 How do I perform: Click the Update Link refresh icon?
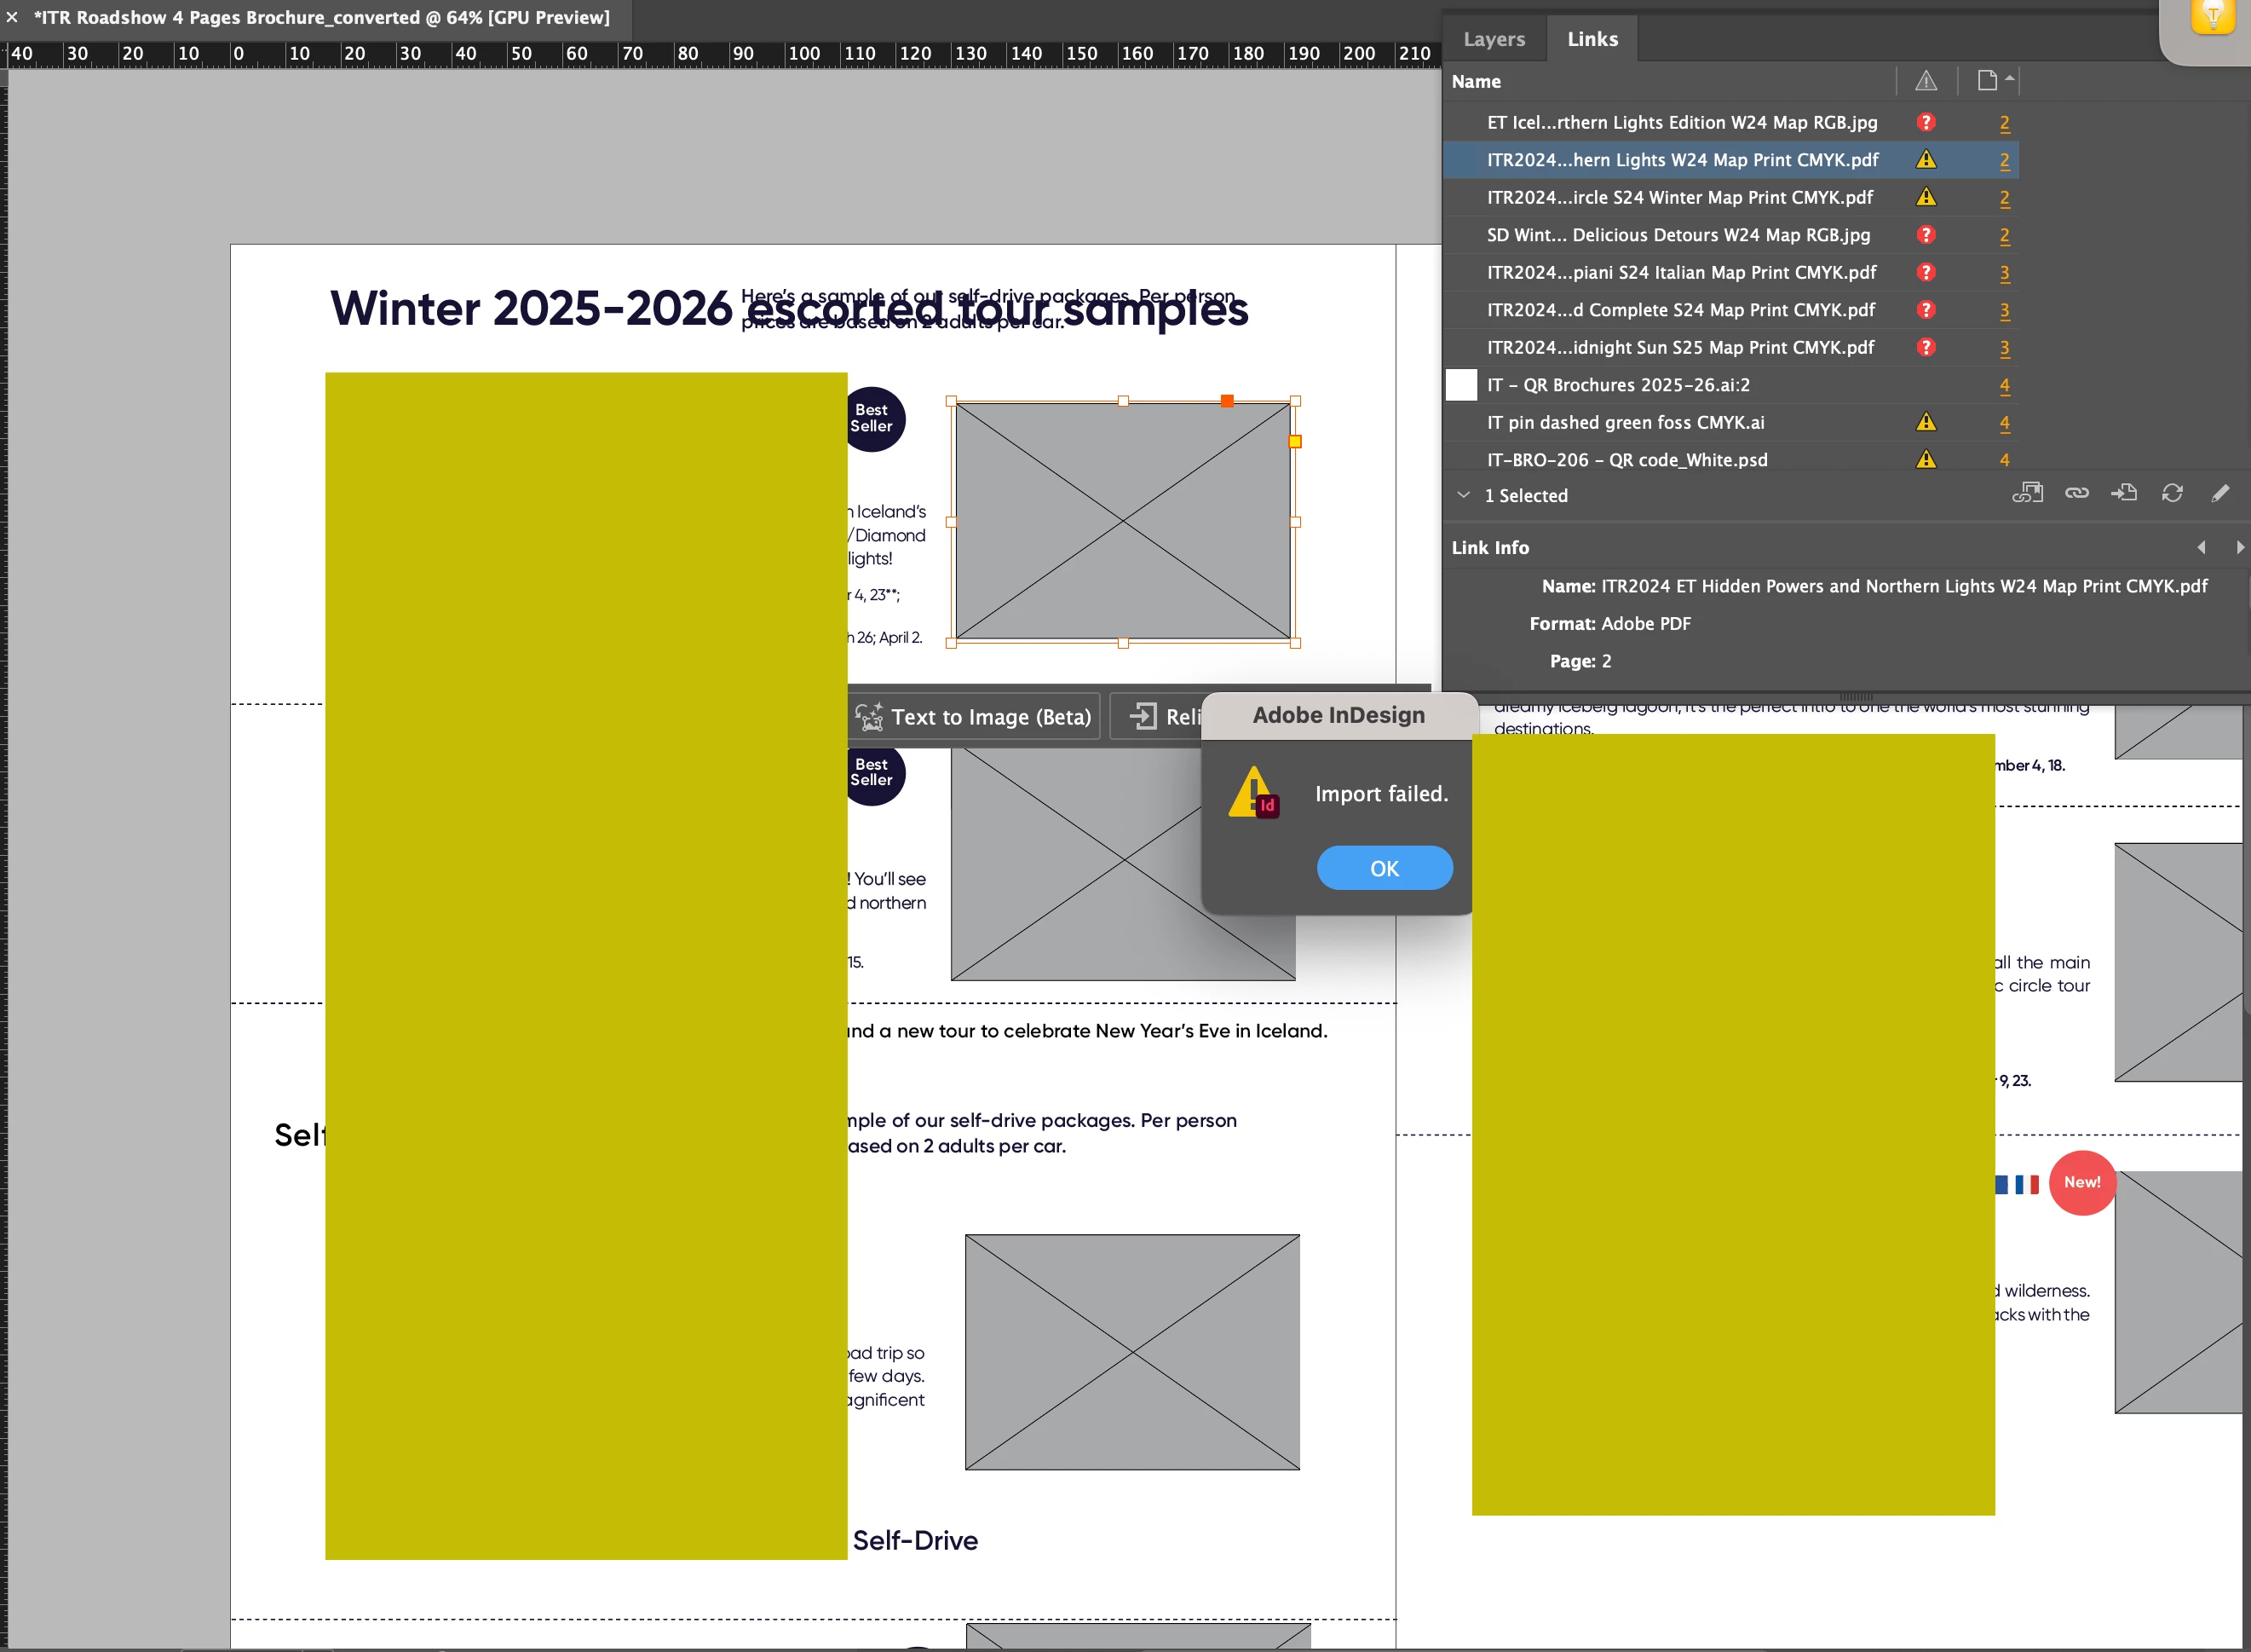point(2172,493)
